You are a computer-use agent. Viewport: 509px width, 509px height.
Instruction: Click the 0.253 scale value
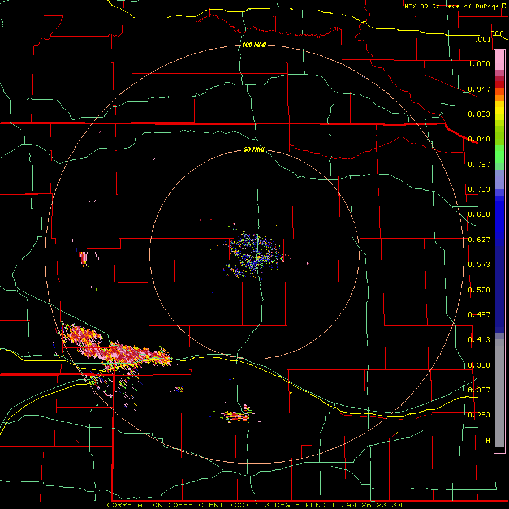point(479,415)
